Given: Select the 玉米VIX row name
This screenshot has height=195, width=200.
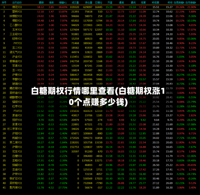Looking at the screenshot, I should coord(17,30).
